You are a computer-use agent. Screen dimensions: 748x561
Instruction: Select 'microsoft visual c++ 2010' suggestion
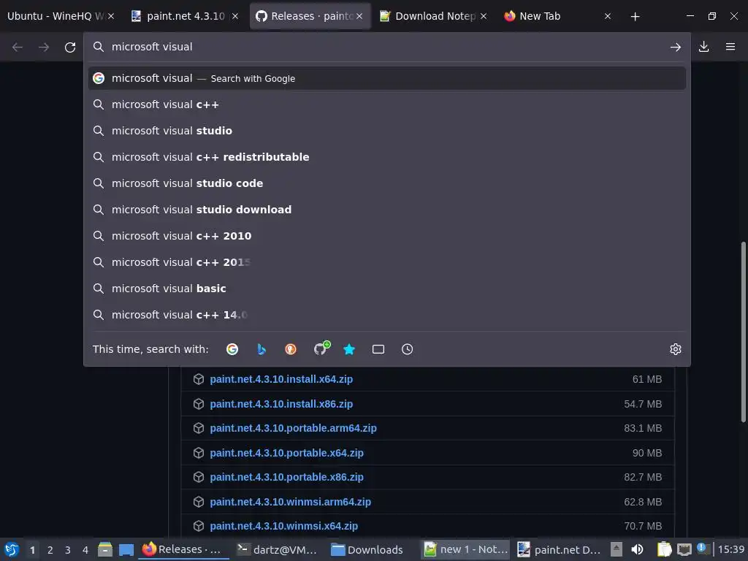click(x=387, y=236)
